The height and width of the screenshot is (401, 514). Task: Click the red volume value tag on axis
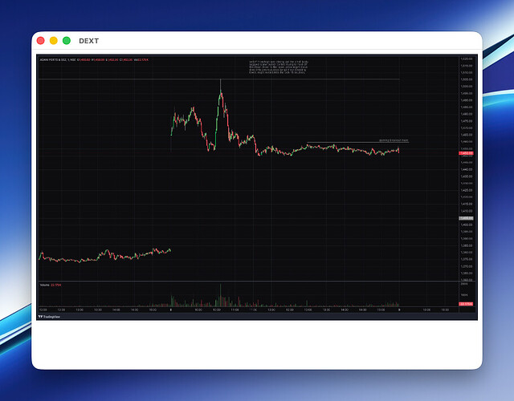465,304
